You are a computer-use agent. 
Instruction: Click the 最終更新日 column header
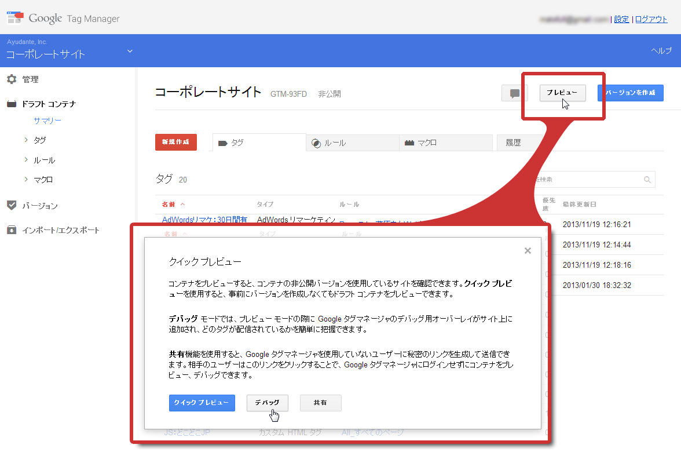point(579,204)
